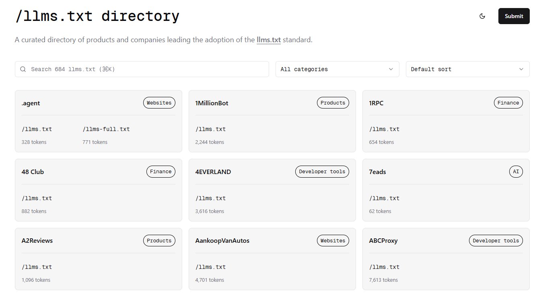
Task: Open the All categories dropdown
Action: (337, 69)
